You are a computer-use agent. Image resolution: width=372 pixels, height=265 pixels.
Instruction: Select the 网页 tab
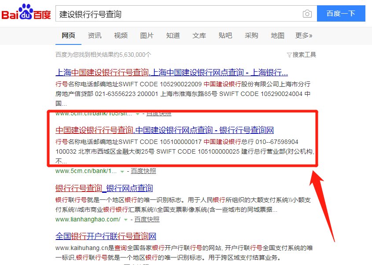(x=68, y=36)
